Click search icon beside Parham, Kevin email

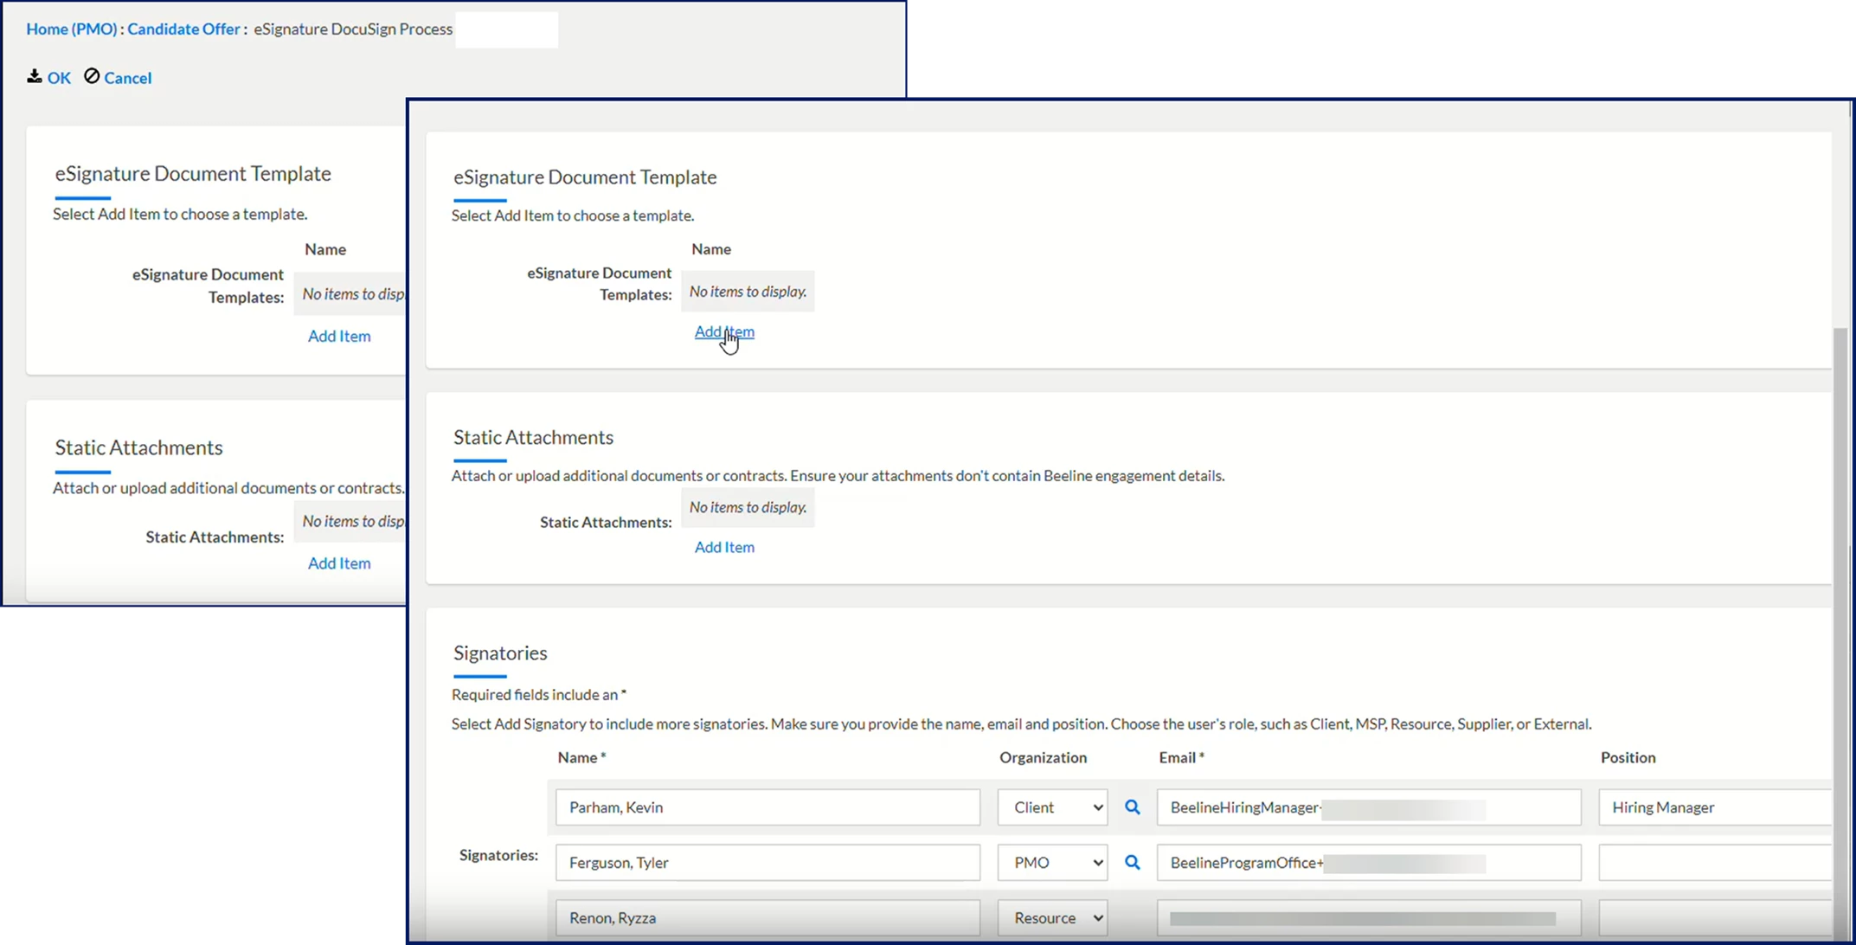[x=1132, y=807]
